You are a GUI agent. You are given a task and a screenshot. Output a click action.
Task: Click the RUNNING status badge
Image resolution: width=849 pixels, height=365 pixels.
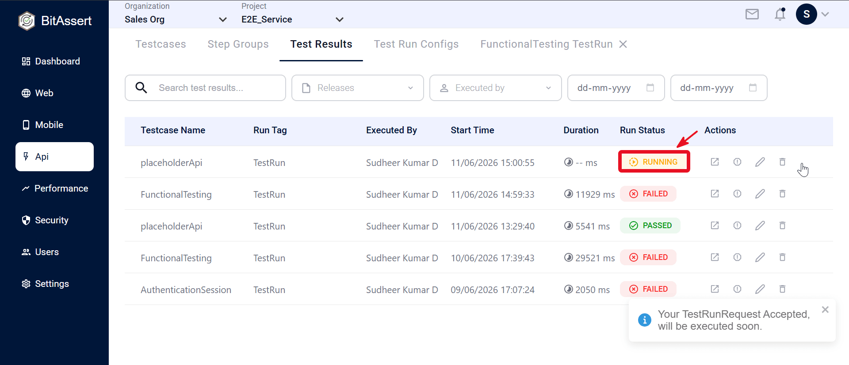point(654,162)
